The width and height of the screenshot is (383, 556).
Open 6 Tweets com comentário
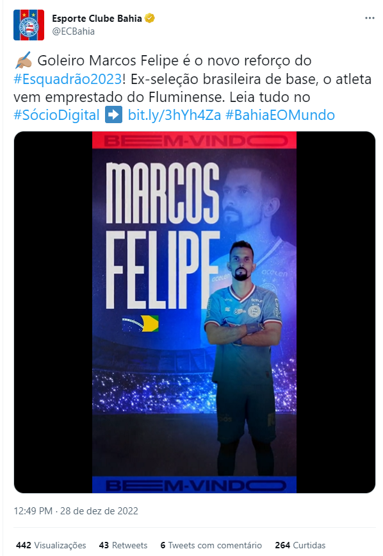coord(211,545)
